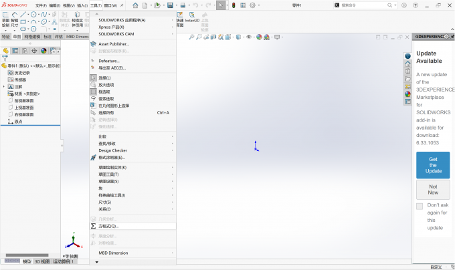
Task: Open the Line tool dropdown arrow
Action: coord(28,14)
